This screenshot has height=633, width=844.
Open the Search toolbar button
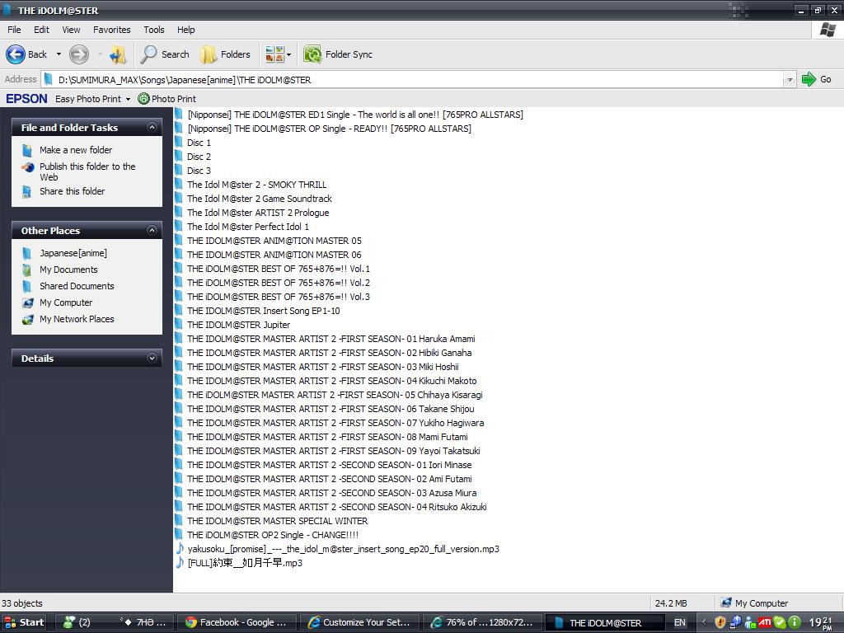tap(165, 54)
